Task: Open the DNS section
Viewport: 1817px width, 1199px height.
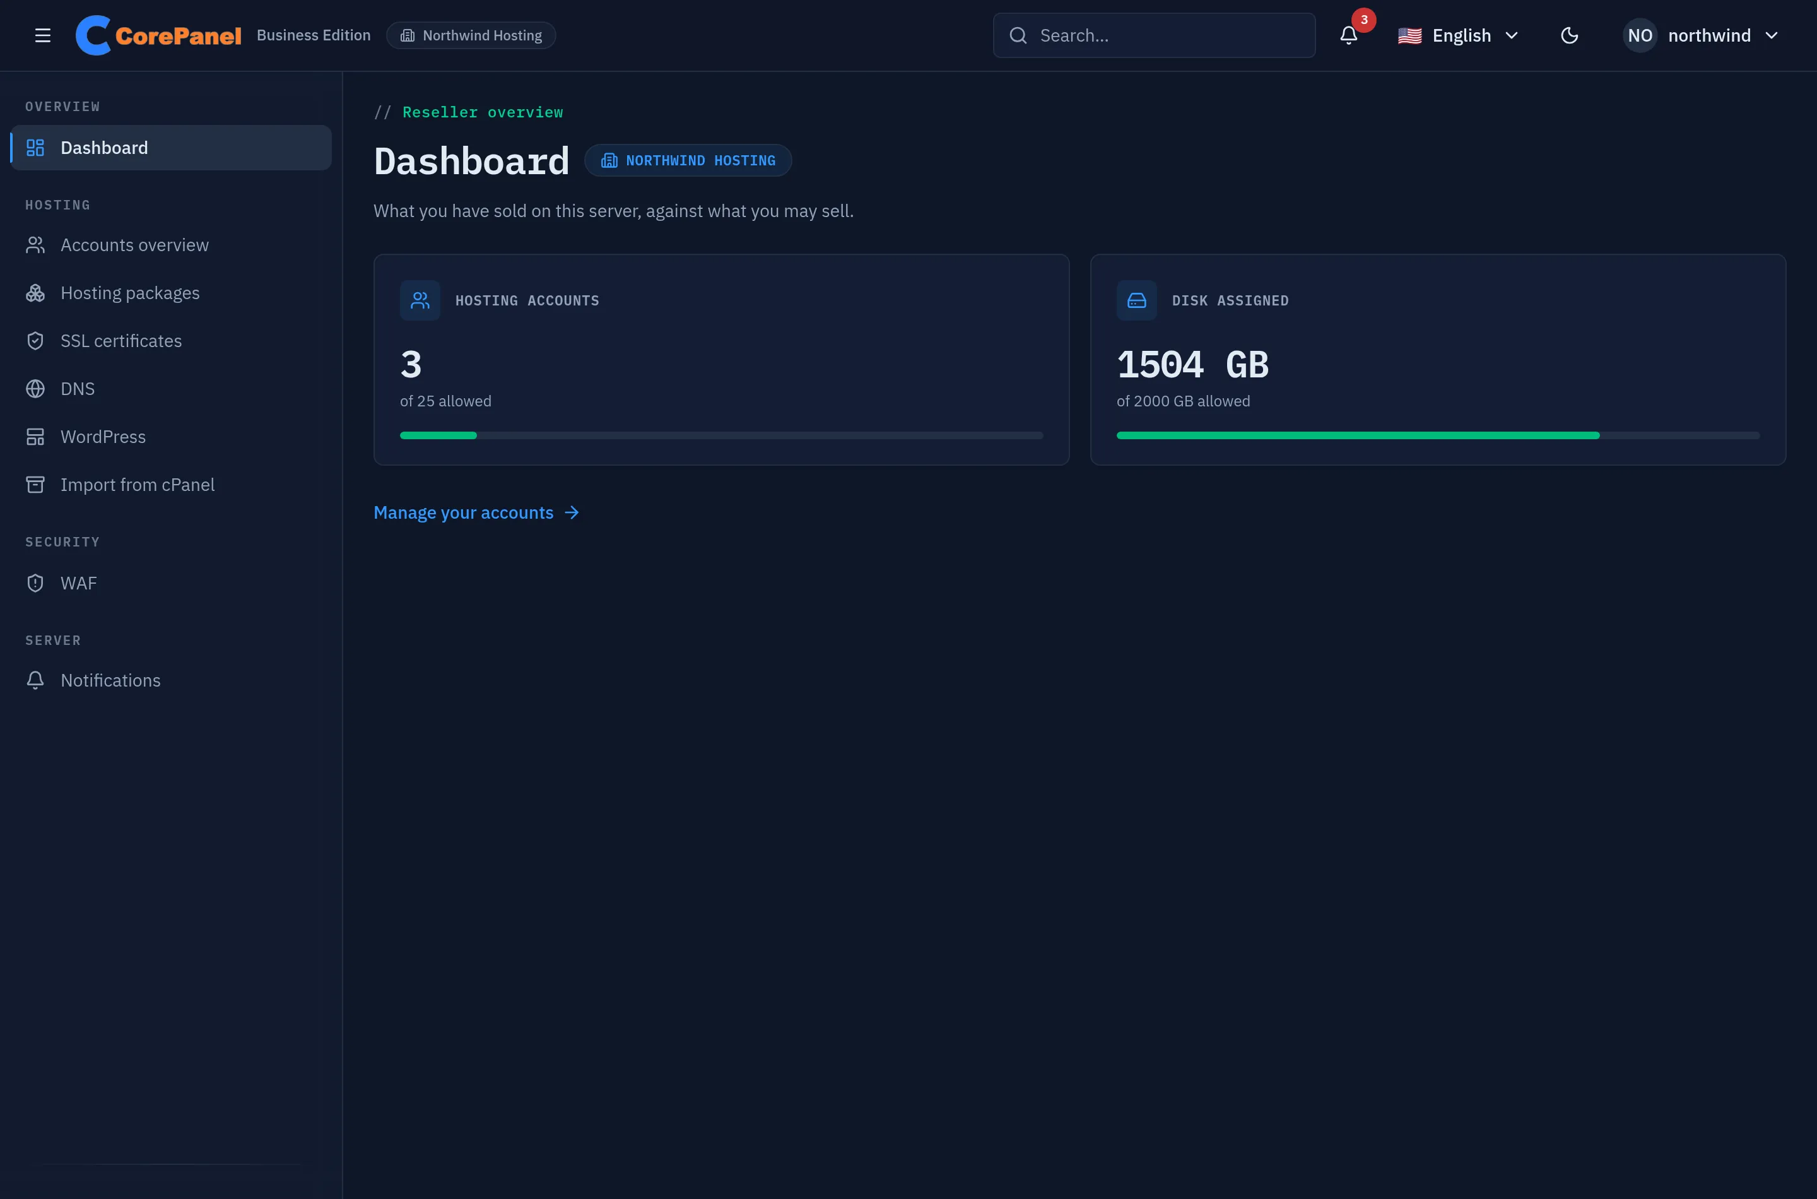Action: [171, 389]
